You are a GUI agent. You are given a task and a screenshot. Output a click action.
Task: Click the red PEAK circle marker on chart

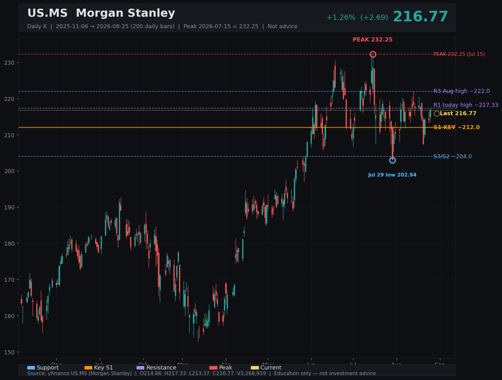pyautogui.click(x=373, y=54)
